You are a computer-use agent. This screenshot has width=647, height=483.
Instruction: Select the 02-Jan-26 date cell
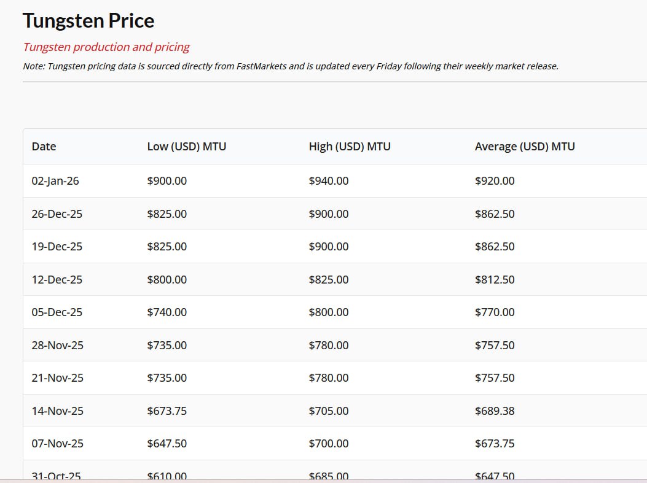click(x=55, y=181)
